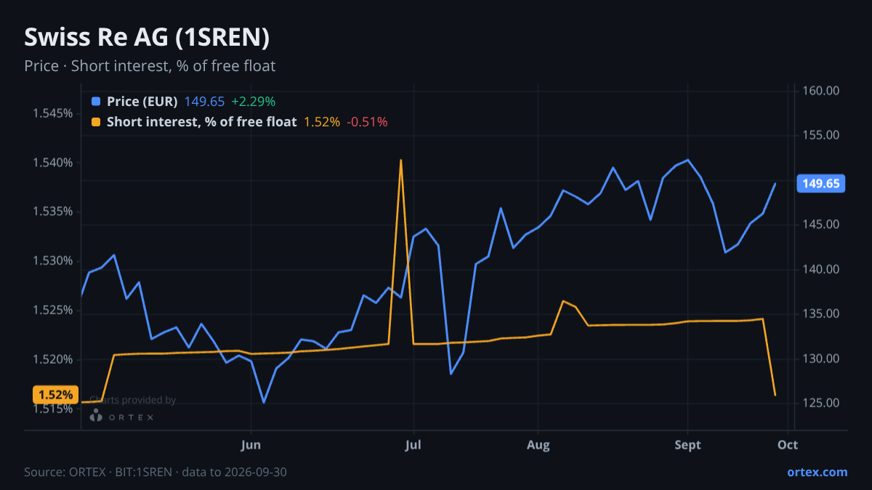Click the Jun label on the time axis
This screenshot has height=490, width=872.
point(251,445)
